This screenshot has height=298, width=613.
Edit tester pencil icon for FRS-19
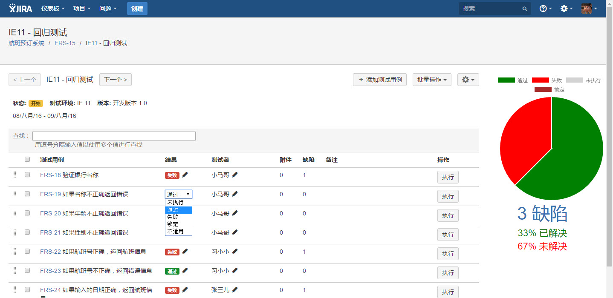[x=235, y=194]
